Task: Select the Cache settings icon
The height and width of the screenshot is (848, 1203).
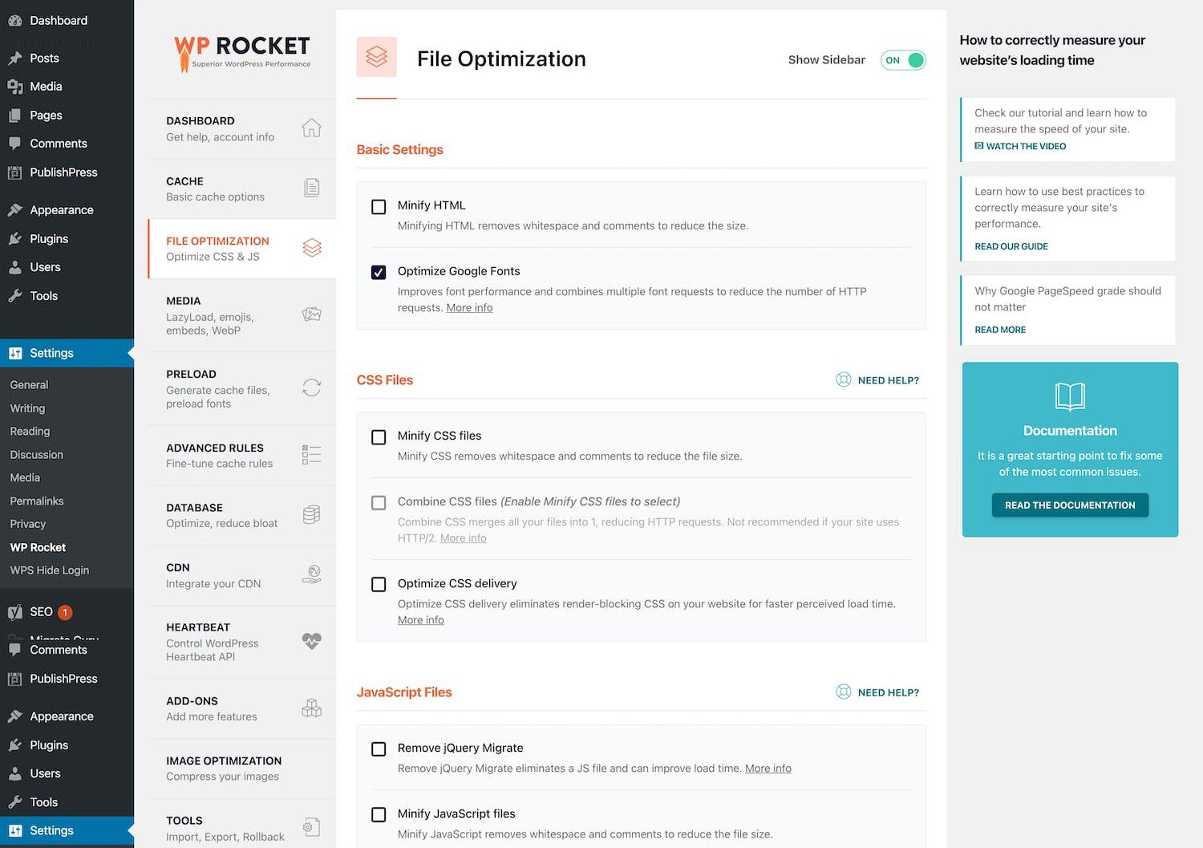Action: click(312, 187)
